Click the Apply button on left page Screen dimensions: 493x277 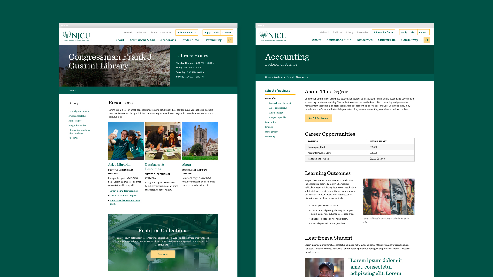pos(207,33)
